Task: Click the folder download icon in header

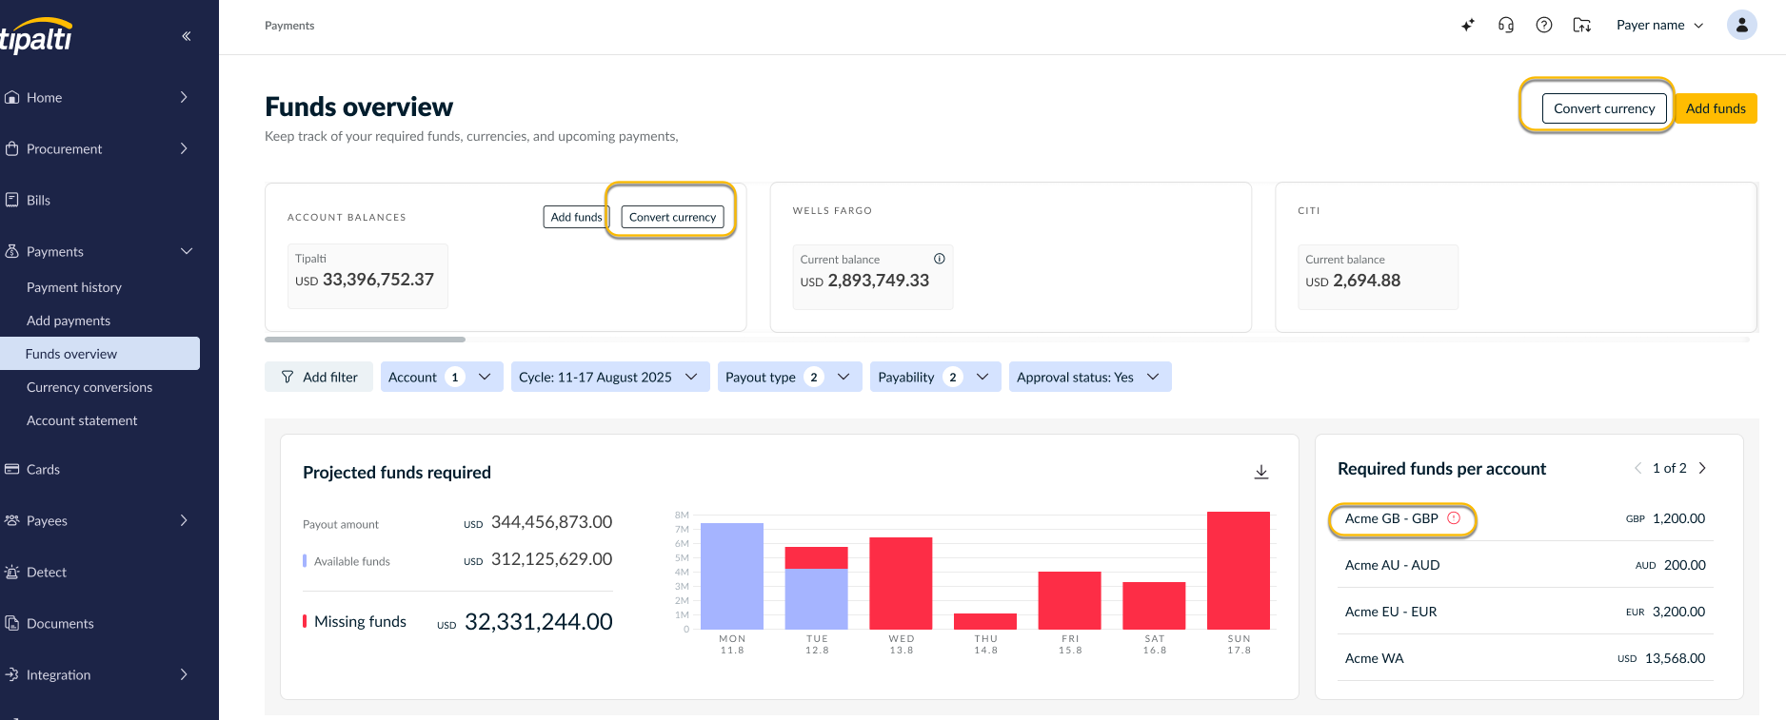Action: pos(1582,26)
